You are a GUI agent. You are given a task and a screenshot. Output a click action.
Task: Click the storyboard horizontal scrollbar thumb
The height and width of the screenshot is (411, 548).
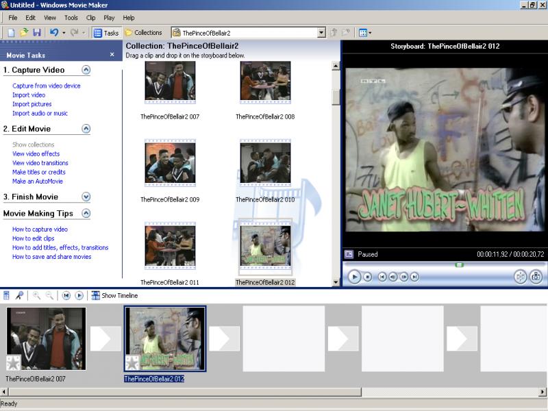coord(184,392)
